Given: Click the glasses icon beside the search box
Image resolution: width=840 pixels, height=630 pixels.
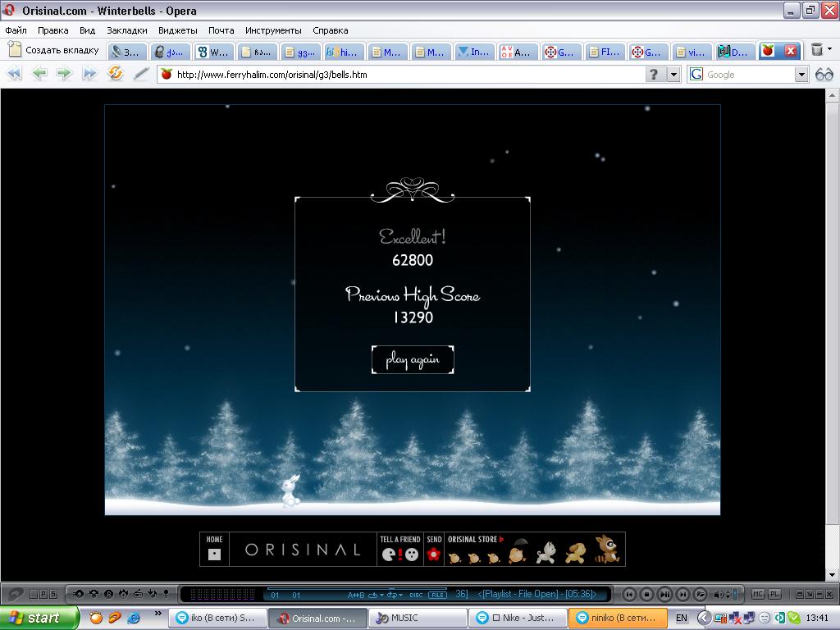Looking at the screenshot, I should [x=824, y=75].
